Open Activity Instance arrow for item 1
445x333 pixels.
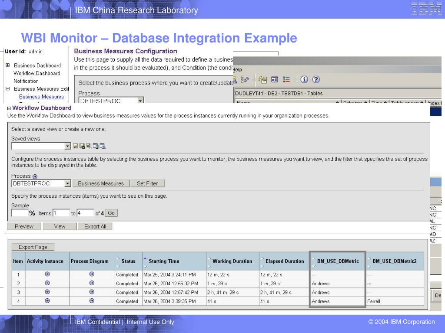[x=47, y=274]
